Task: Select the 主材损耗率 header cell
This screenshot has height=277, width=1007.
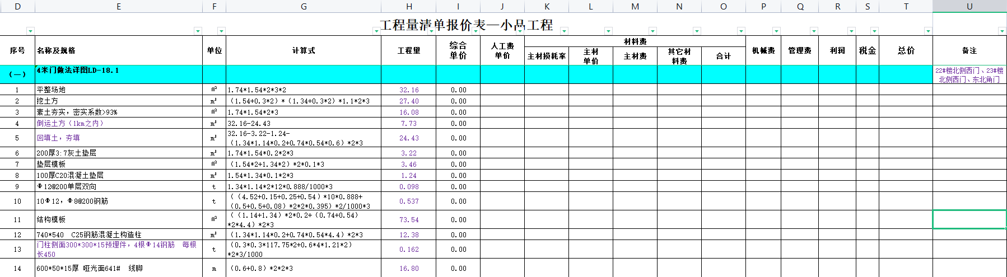Action: pyautogui.click(x=547, y=56)
